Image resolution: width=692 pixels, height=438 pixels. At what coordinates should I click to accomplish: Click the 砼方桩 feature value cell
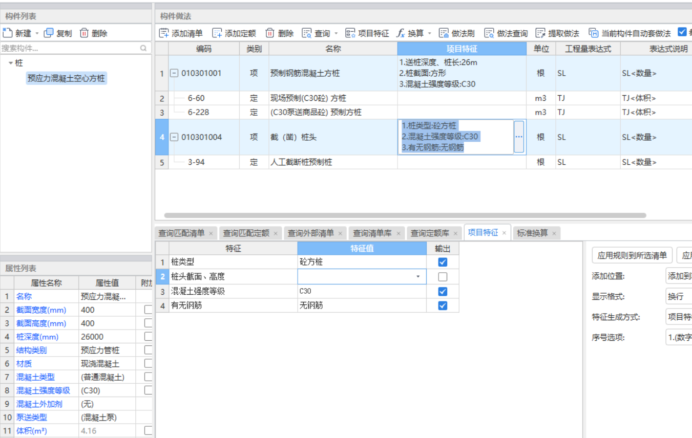(x=362, y=262)
